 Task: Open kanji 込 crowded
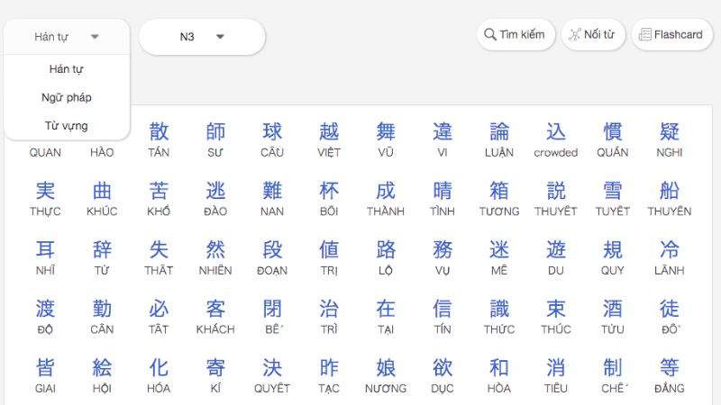556,139
